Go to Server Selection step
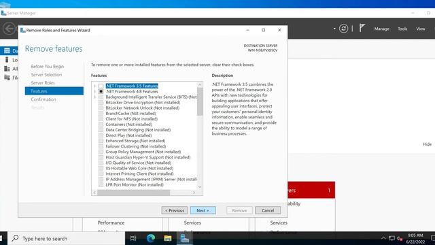The height and width of the screenshot is (245, 435). (x=46, y=75)
